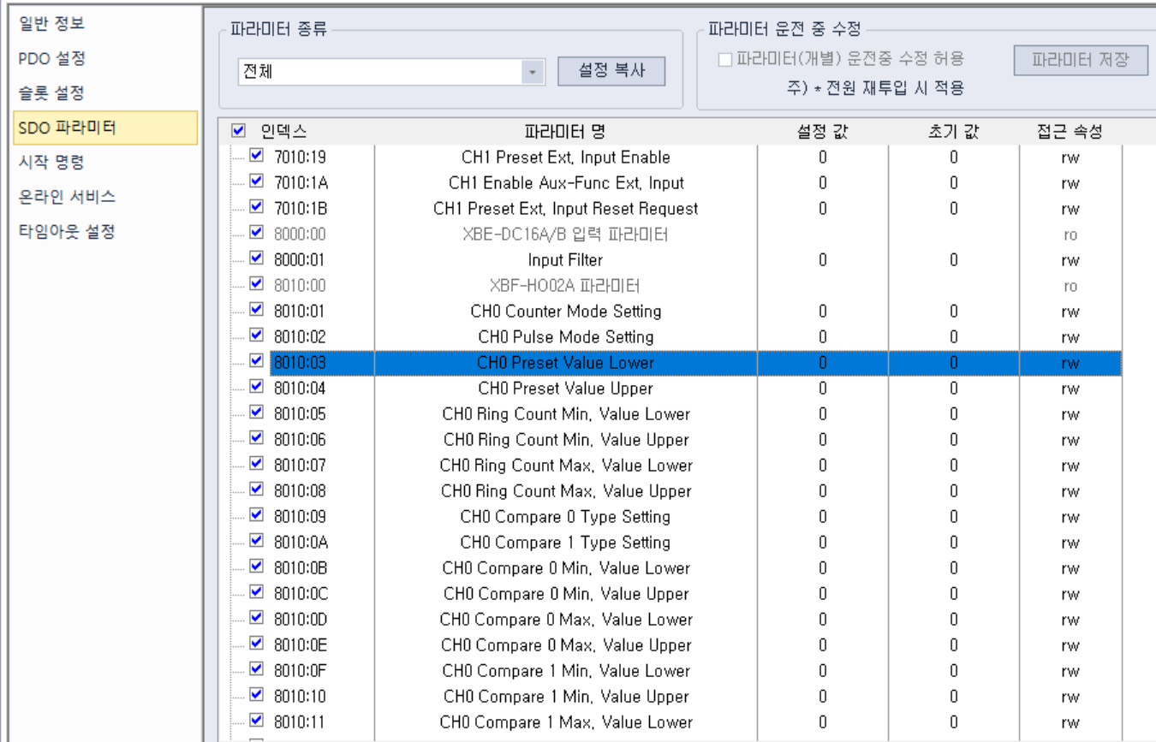Open the PDO 설정 section
The width and height of the screenshot is (1156, 742).
[x=52, y=59]
